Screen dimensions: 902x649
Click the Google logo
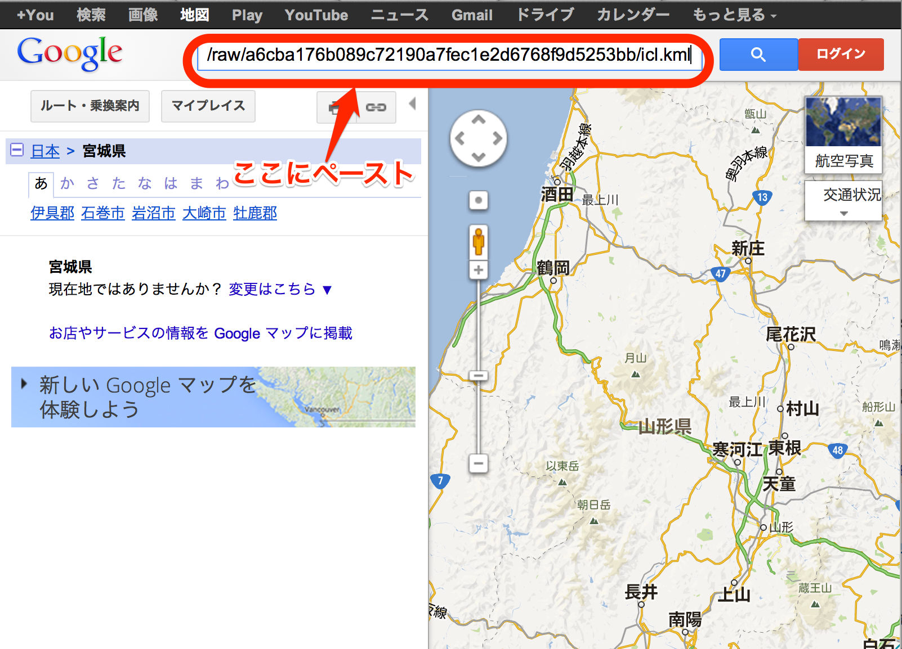point(70,53)
